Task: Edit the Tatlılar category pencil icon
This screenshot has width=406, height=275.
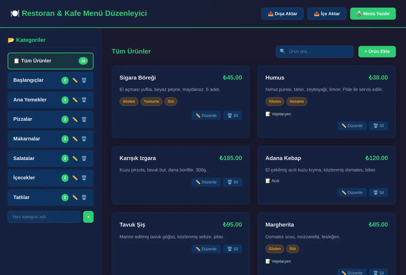Action: (75, 197)
